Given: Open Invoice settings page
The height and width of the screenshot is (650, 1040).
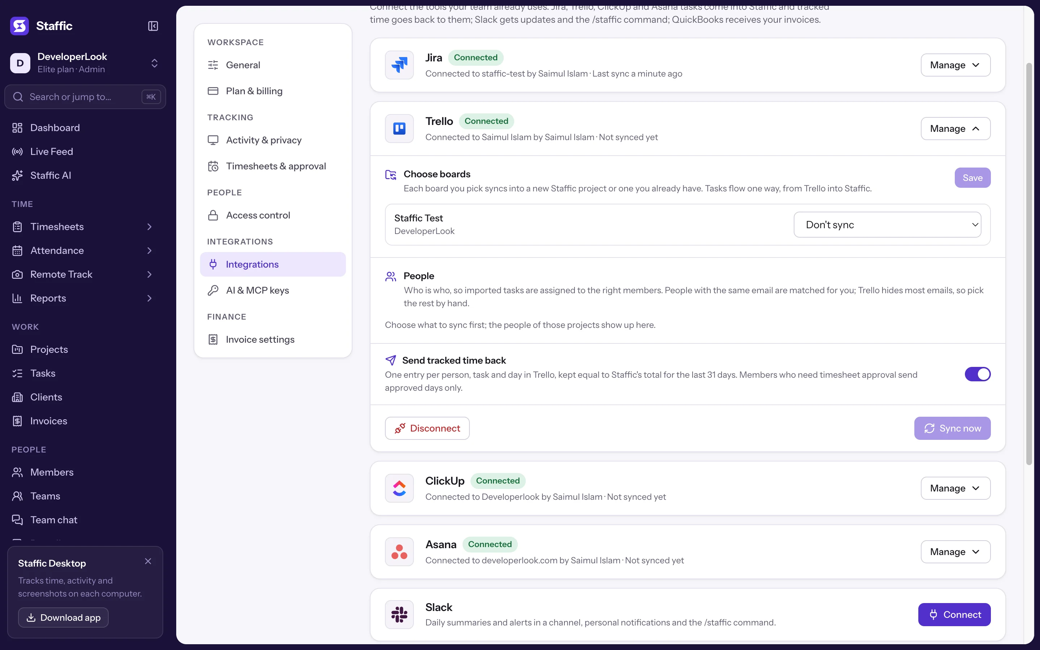Looking at the screenshot, I should pos(273,339).
